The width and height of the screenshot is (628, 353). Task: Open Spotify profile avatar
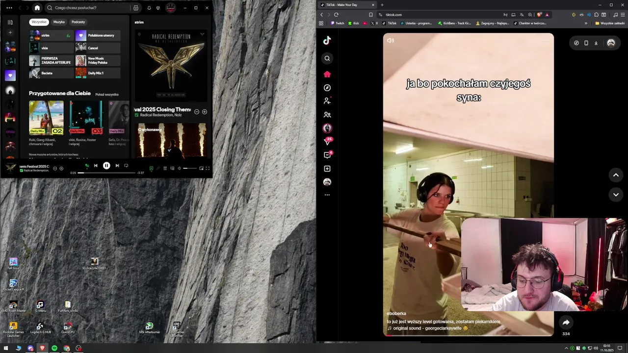171,8
